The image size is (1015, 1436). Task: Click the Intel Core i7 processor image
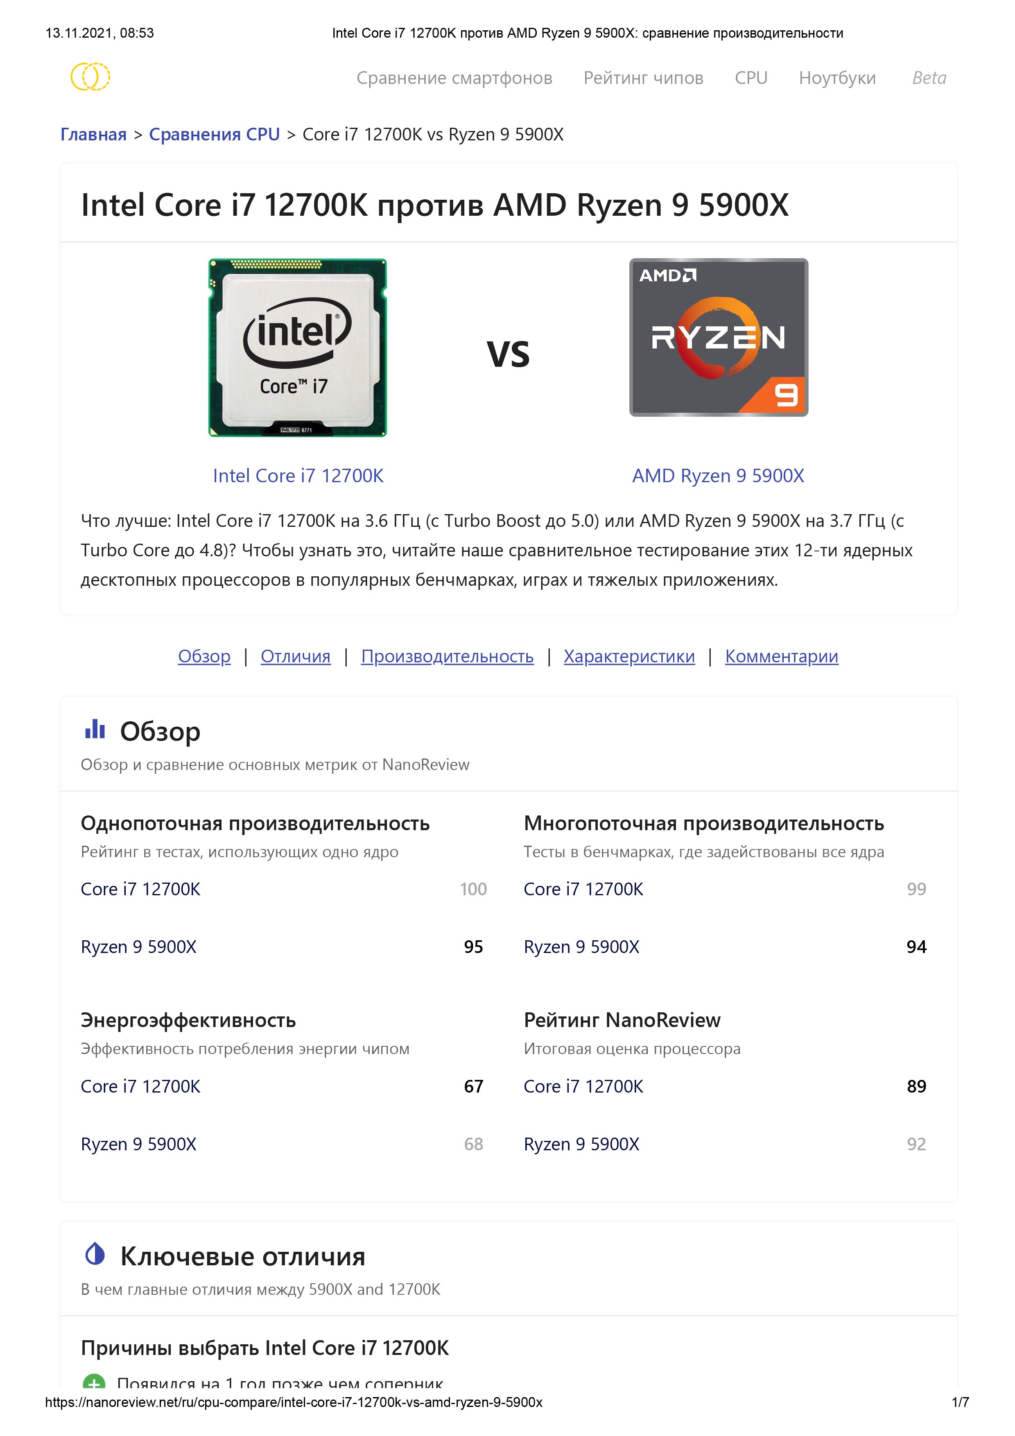[298, 348]
